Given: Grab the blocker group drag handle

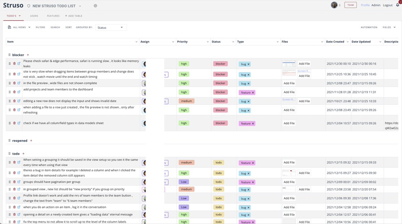Looking at the screenshot, I should click(10, 55).
